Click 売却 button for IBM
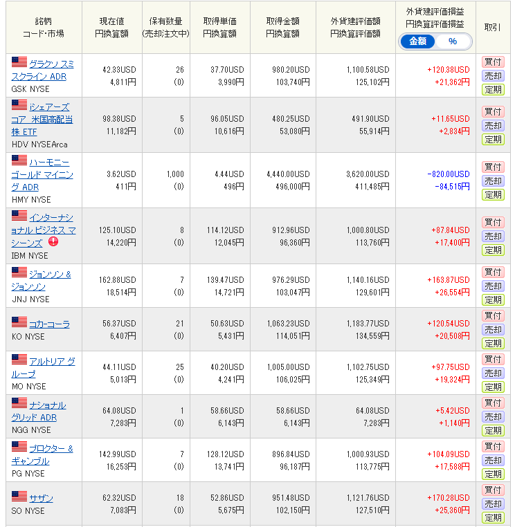This screenshot has width=515, height=527. coord(493,237)
